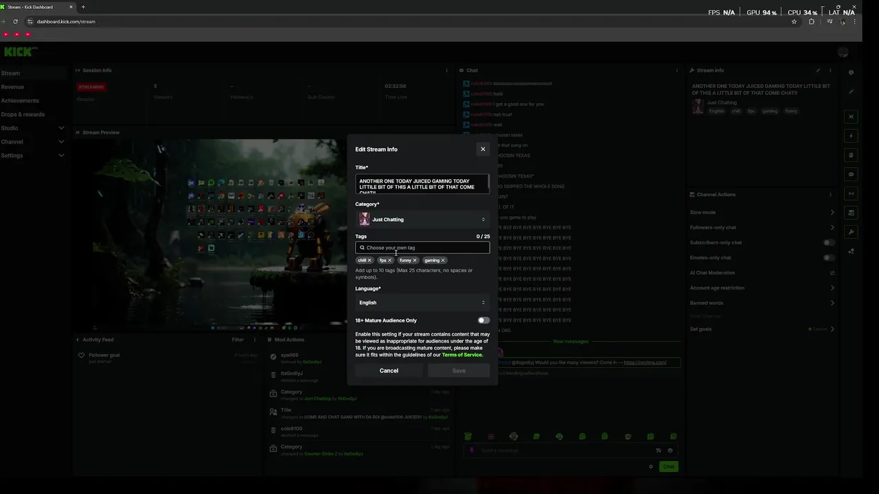Image resolution: width=879 pixels, height=494 pixels.
Task: Click the Chat send button
Action: pos(668,467)
